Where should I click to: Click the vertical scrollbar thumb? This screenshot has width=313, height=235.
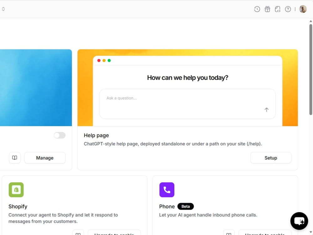(310, 69)
